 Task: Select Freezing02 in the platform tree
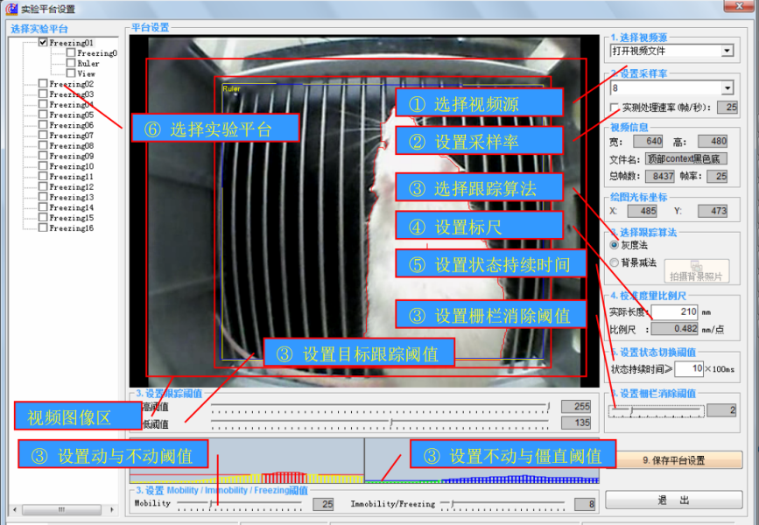coord(71,84)
